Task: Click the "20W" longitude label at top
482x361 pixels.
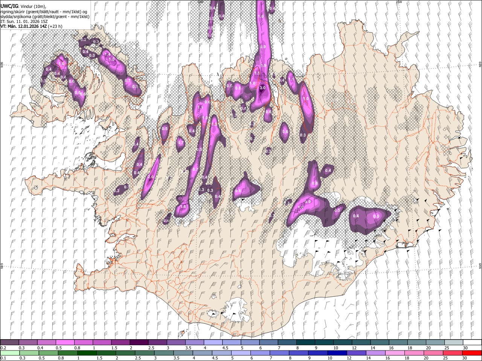Action: (x=200, y=2)
